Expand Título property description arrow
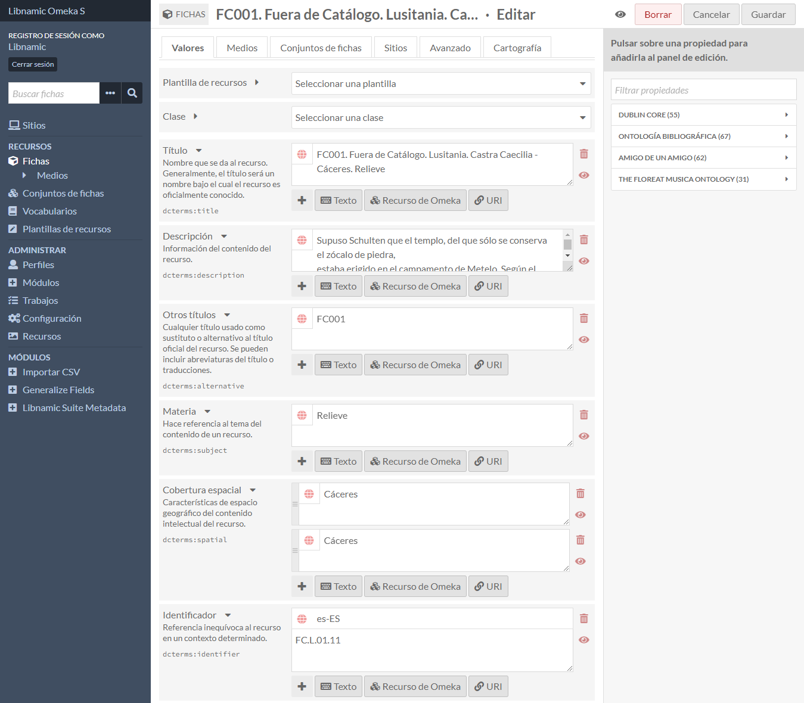 [199, 151]
